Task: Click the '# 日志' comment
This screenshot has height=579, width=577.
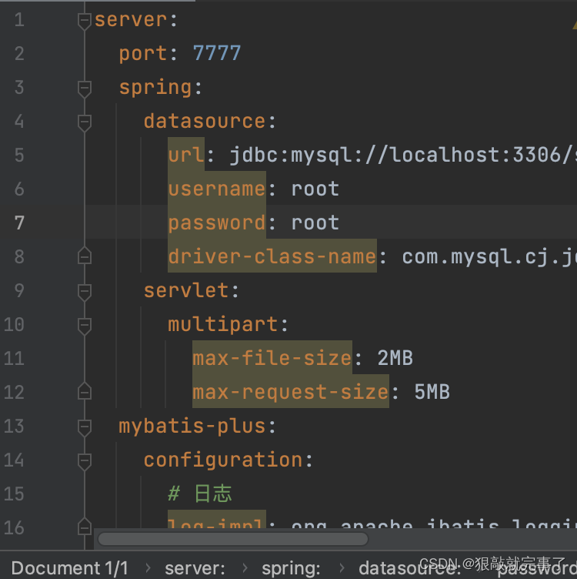Action: 199,494
